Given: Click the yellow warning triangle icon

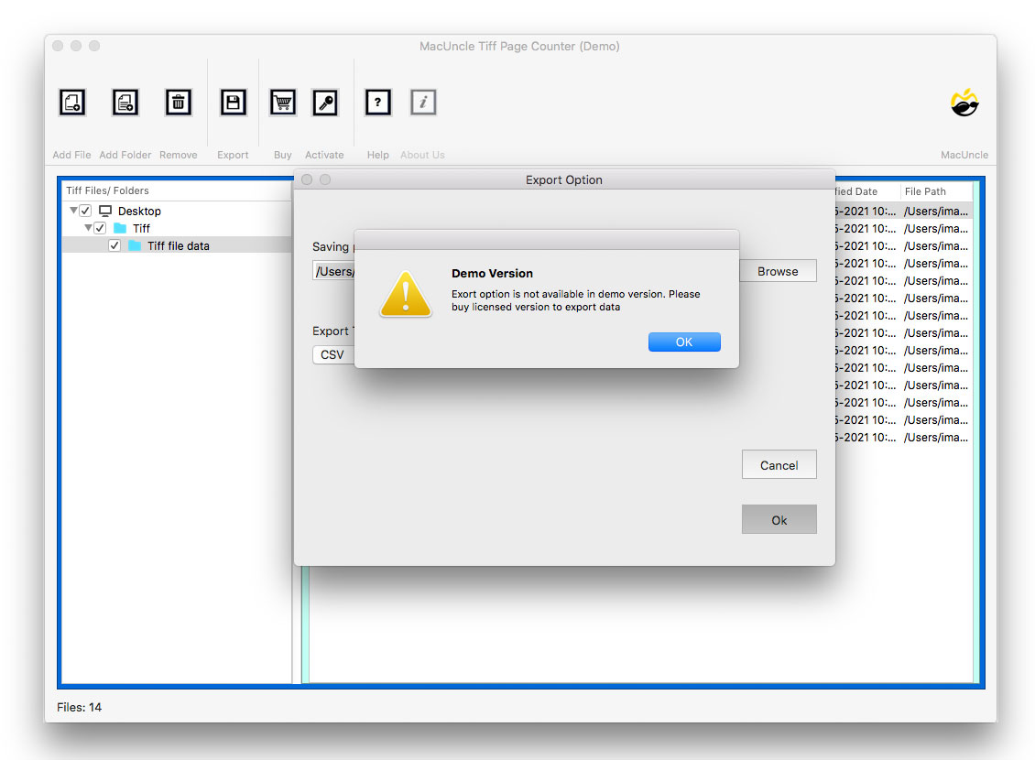Looking at the screenshot, I should pos(405,294).
